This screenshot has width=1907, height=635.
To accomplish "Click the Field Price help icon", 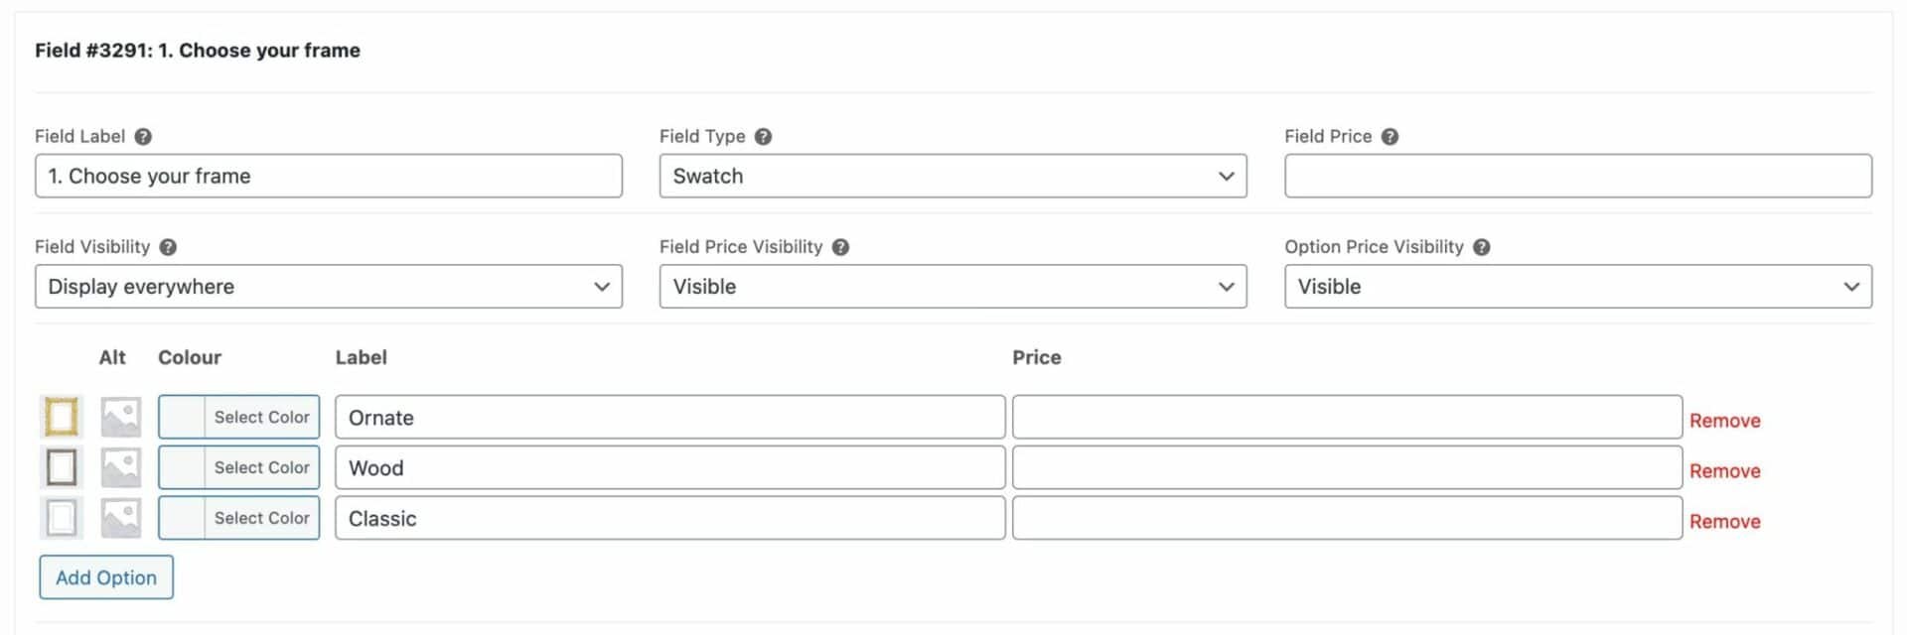I will click(1390, 137).
